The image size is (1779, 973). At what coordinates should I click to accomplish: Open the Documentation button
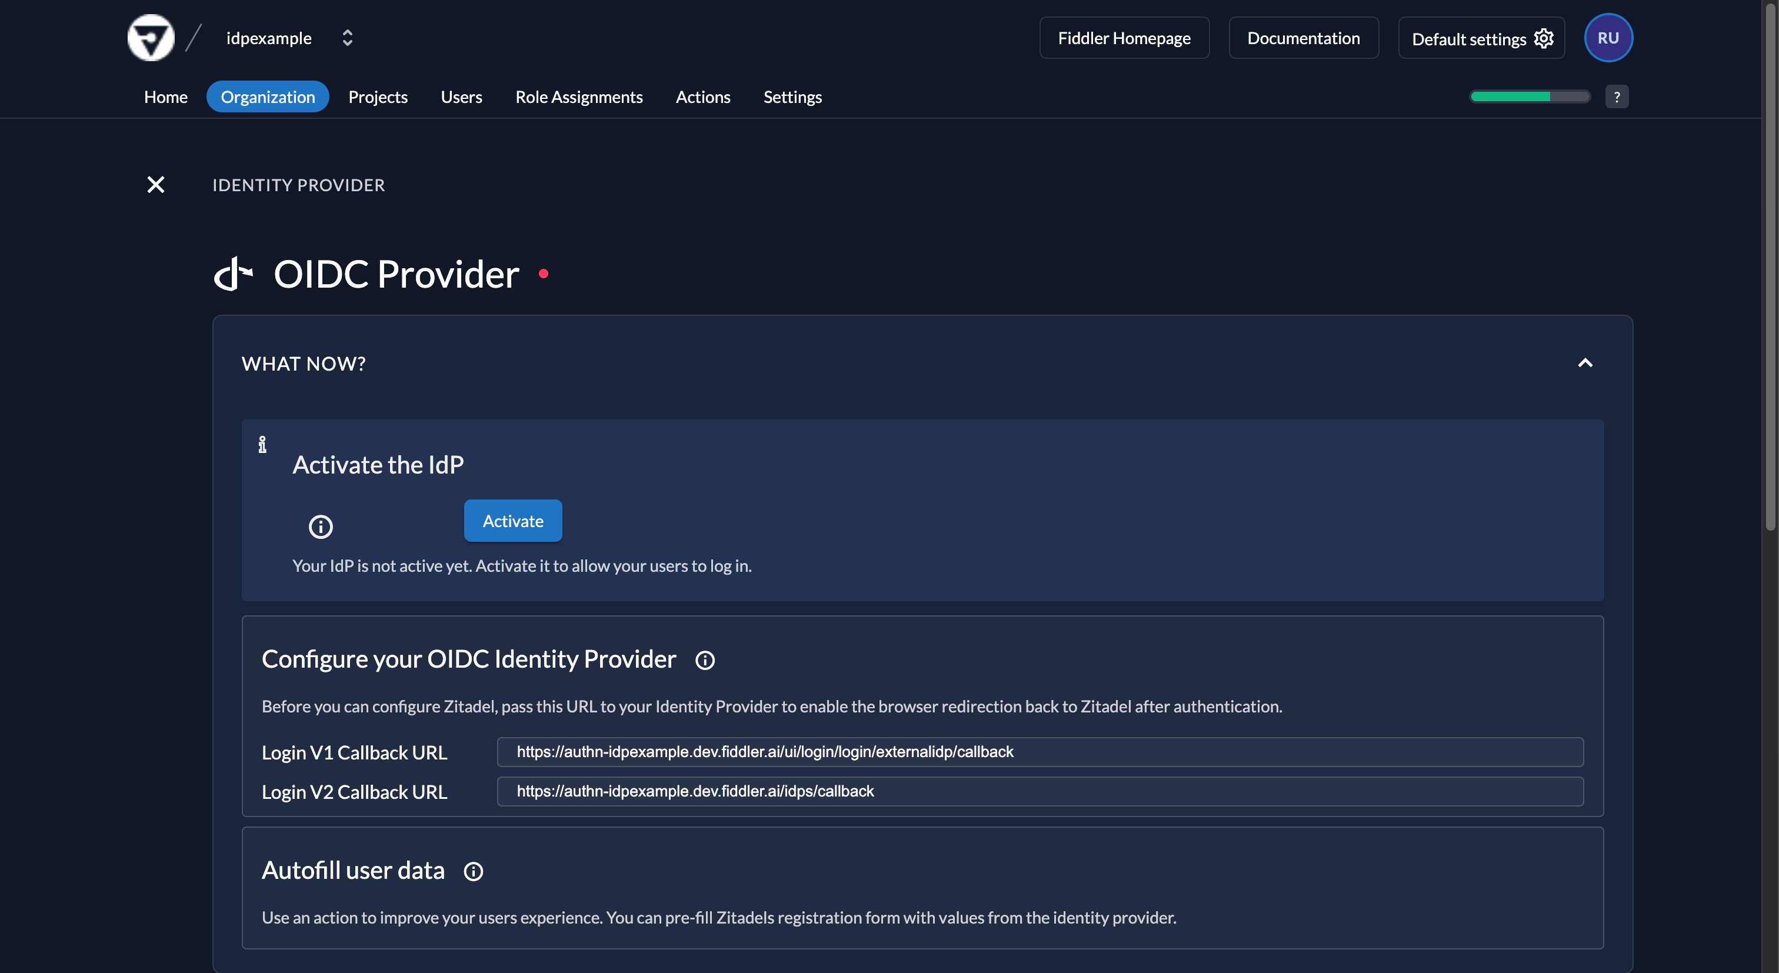point(1303,38)
